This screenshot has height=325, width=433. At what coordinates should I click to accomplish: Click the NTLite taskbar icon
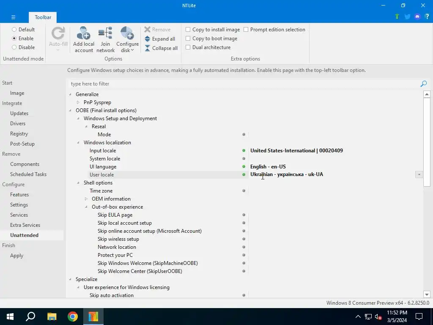(93, 317)
